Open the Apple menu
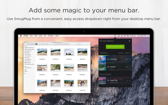The image size is (168, 105). coord(21,36)
